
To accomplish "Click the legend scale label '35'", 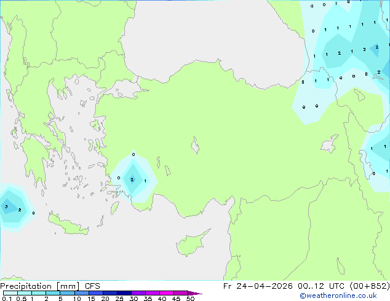I will [x=148, y=299].
